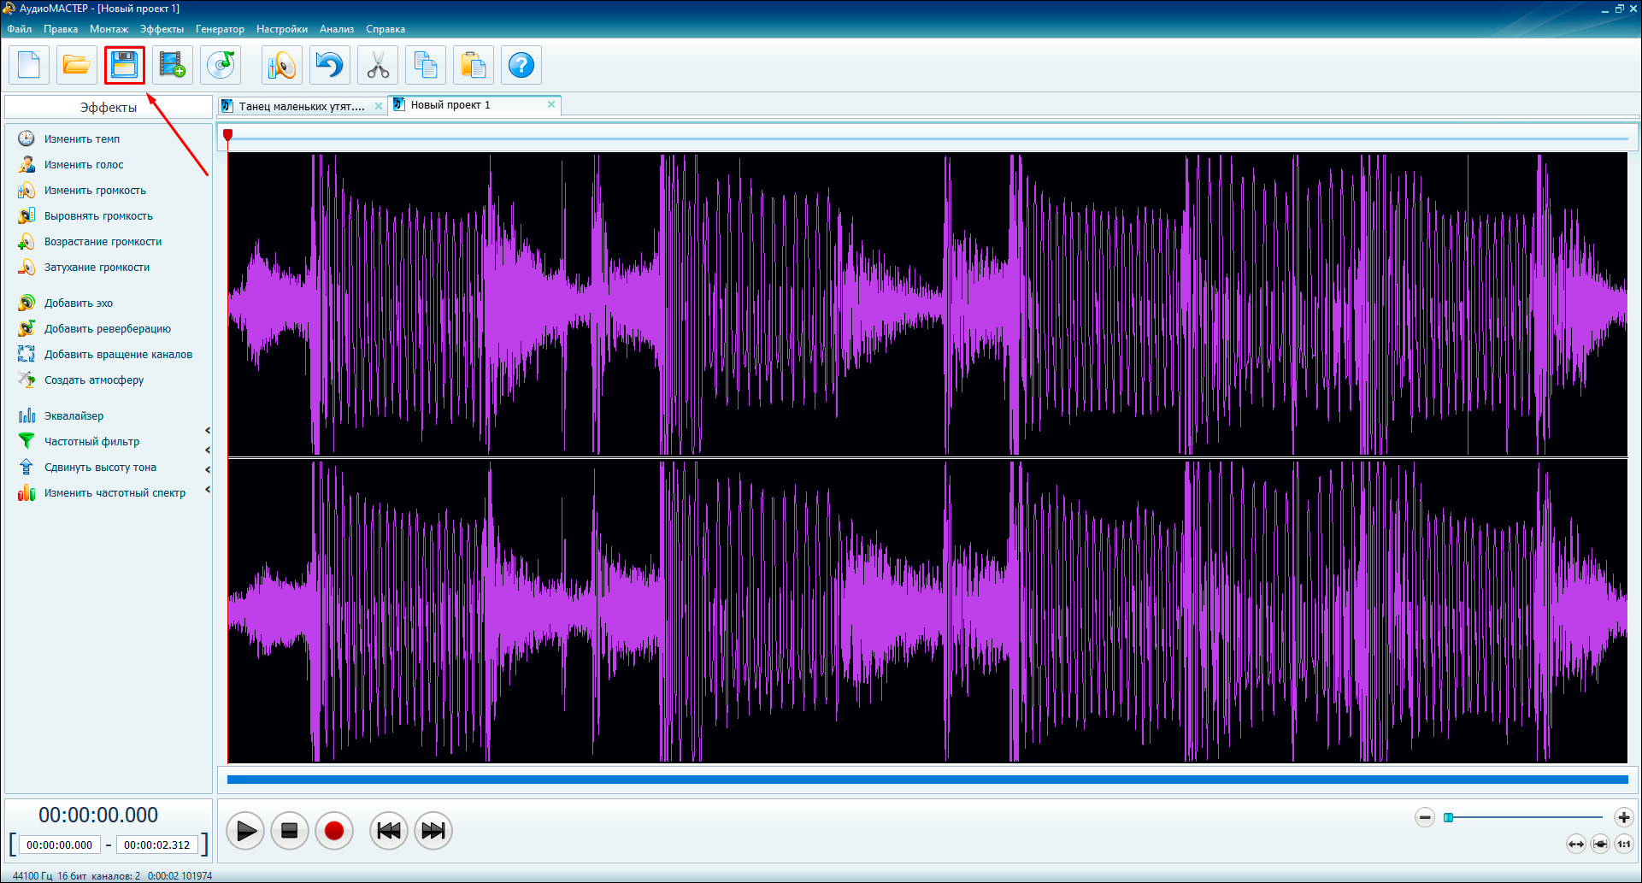Open the Справка menu
Viewport: 1642px width, 883px height.
point(385,29)
